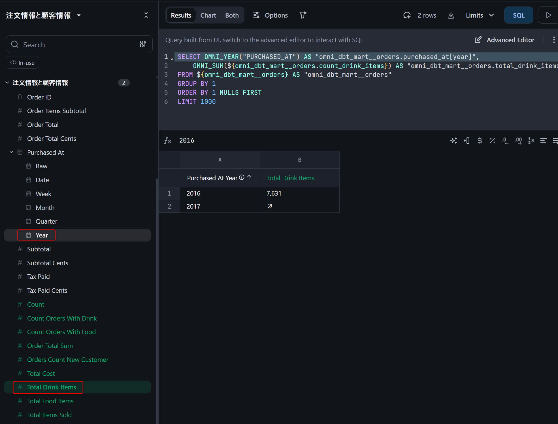Collapse the Purchased At dimension group
558x424 pixels.
point(11,152)
